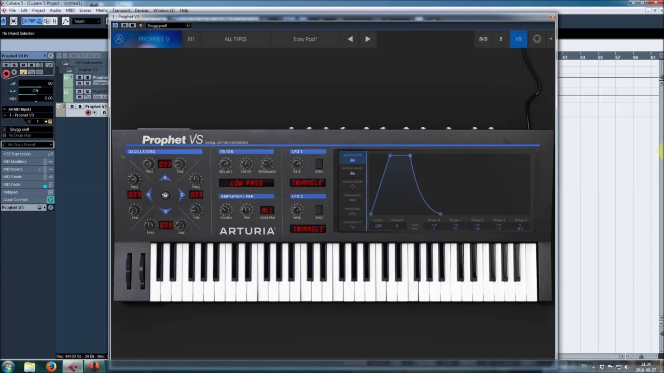Open the Project menu in Cubase
The image size is (664, 373).
click(38, 10)
